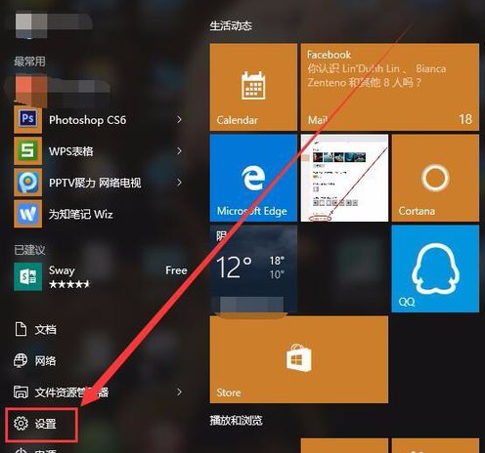Expand the PPTV聚力 jump list chevron
Viewport: 485px width, 453px height.
coord(179,183)
